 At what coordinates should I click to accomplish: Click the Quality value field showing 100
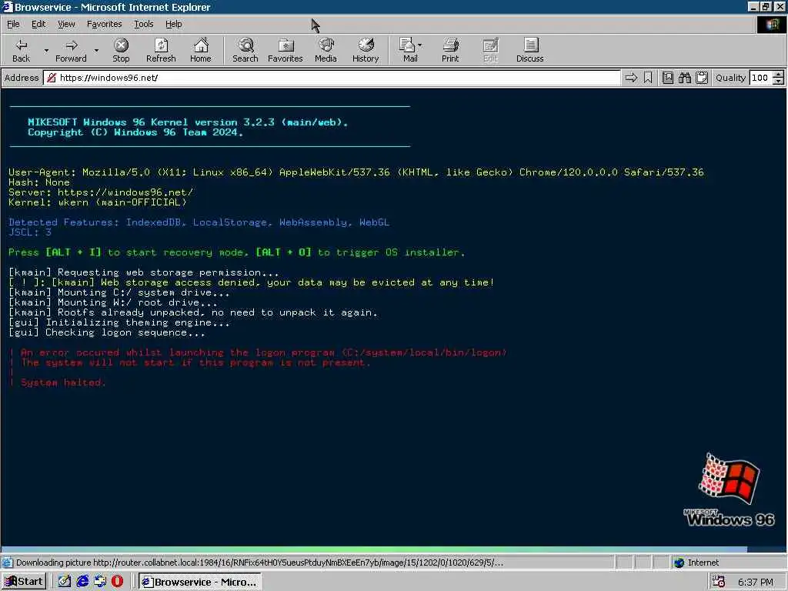[x=760, y=78]
